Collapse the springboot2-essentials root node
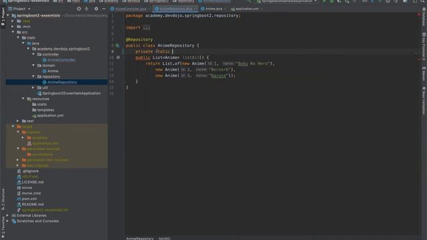Screen dimensions: 427x240 coord(7,15)
